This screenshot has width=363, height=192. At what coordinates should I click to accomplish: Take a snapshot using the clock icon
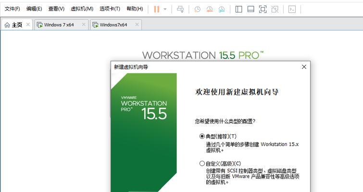click(197, 9)
